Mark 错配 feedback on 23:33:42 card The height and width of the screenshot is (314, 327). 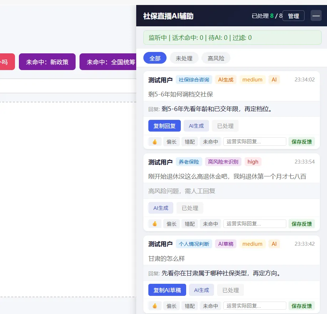click(190, 306)
